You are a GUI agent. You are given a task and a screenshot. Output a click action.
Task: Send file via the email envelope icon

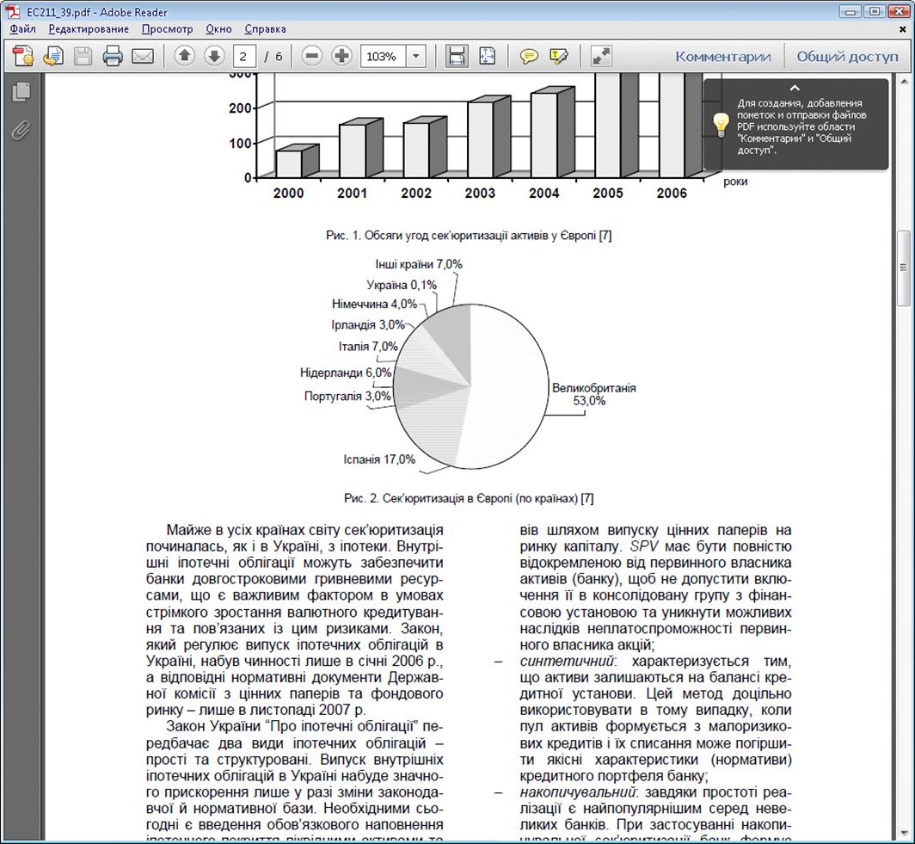tap(143, 57)
